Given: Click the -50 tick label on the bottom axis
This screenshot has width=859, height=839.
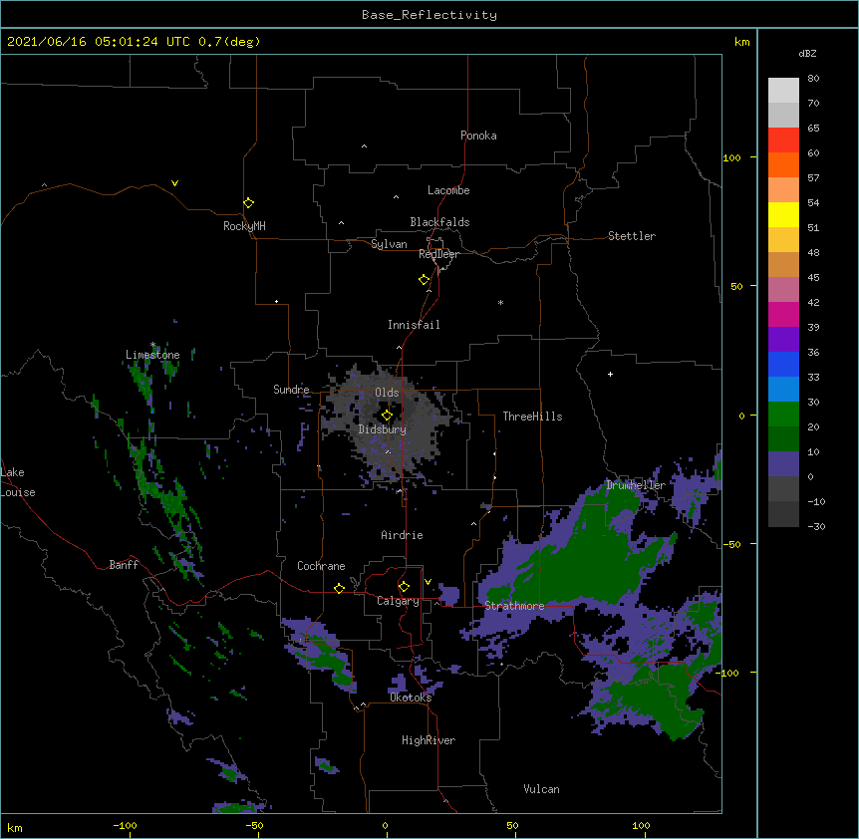Looking at the screenshot, I should coord(254,825).
